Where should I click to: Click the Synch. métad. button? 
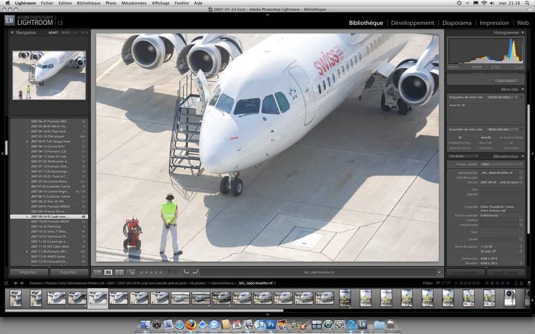coord(506,272)
